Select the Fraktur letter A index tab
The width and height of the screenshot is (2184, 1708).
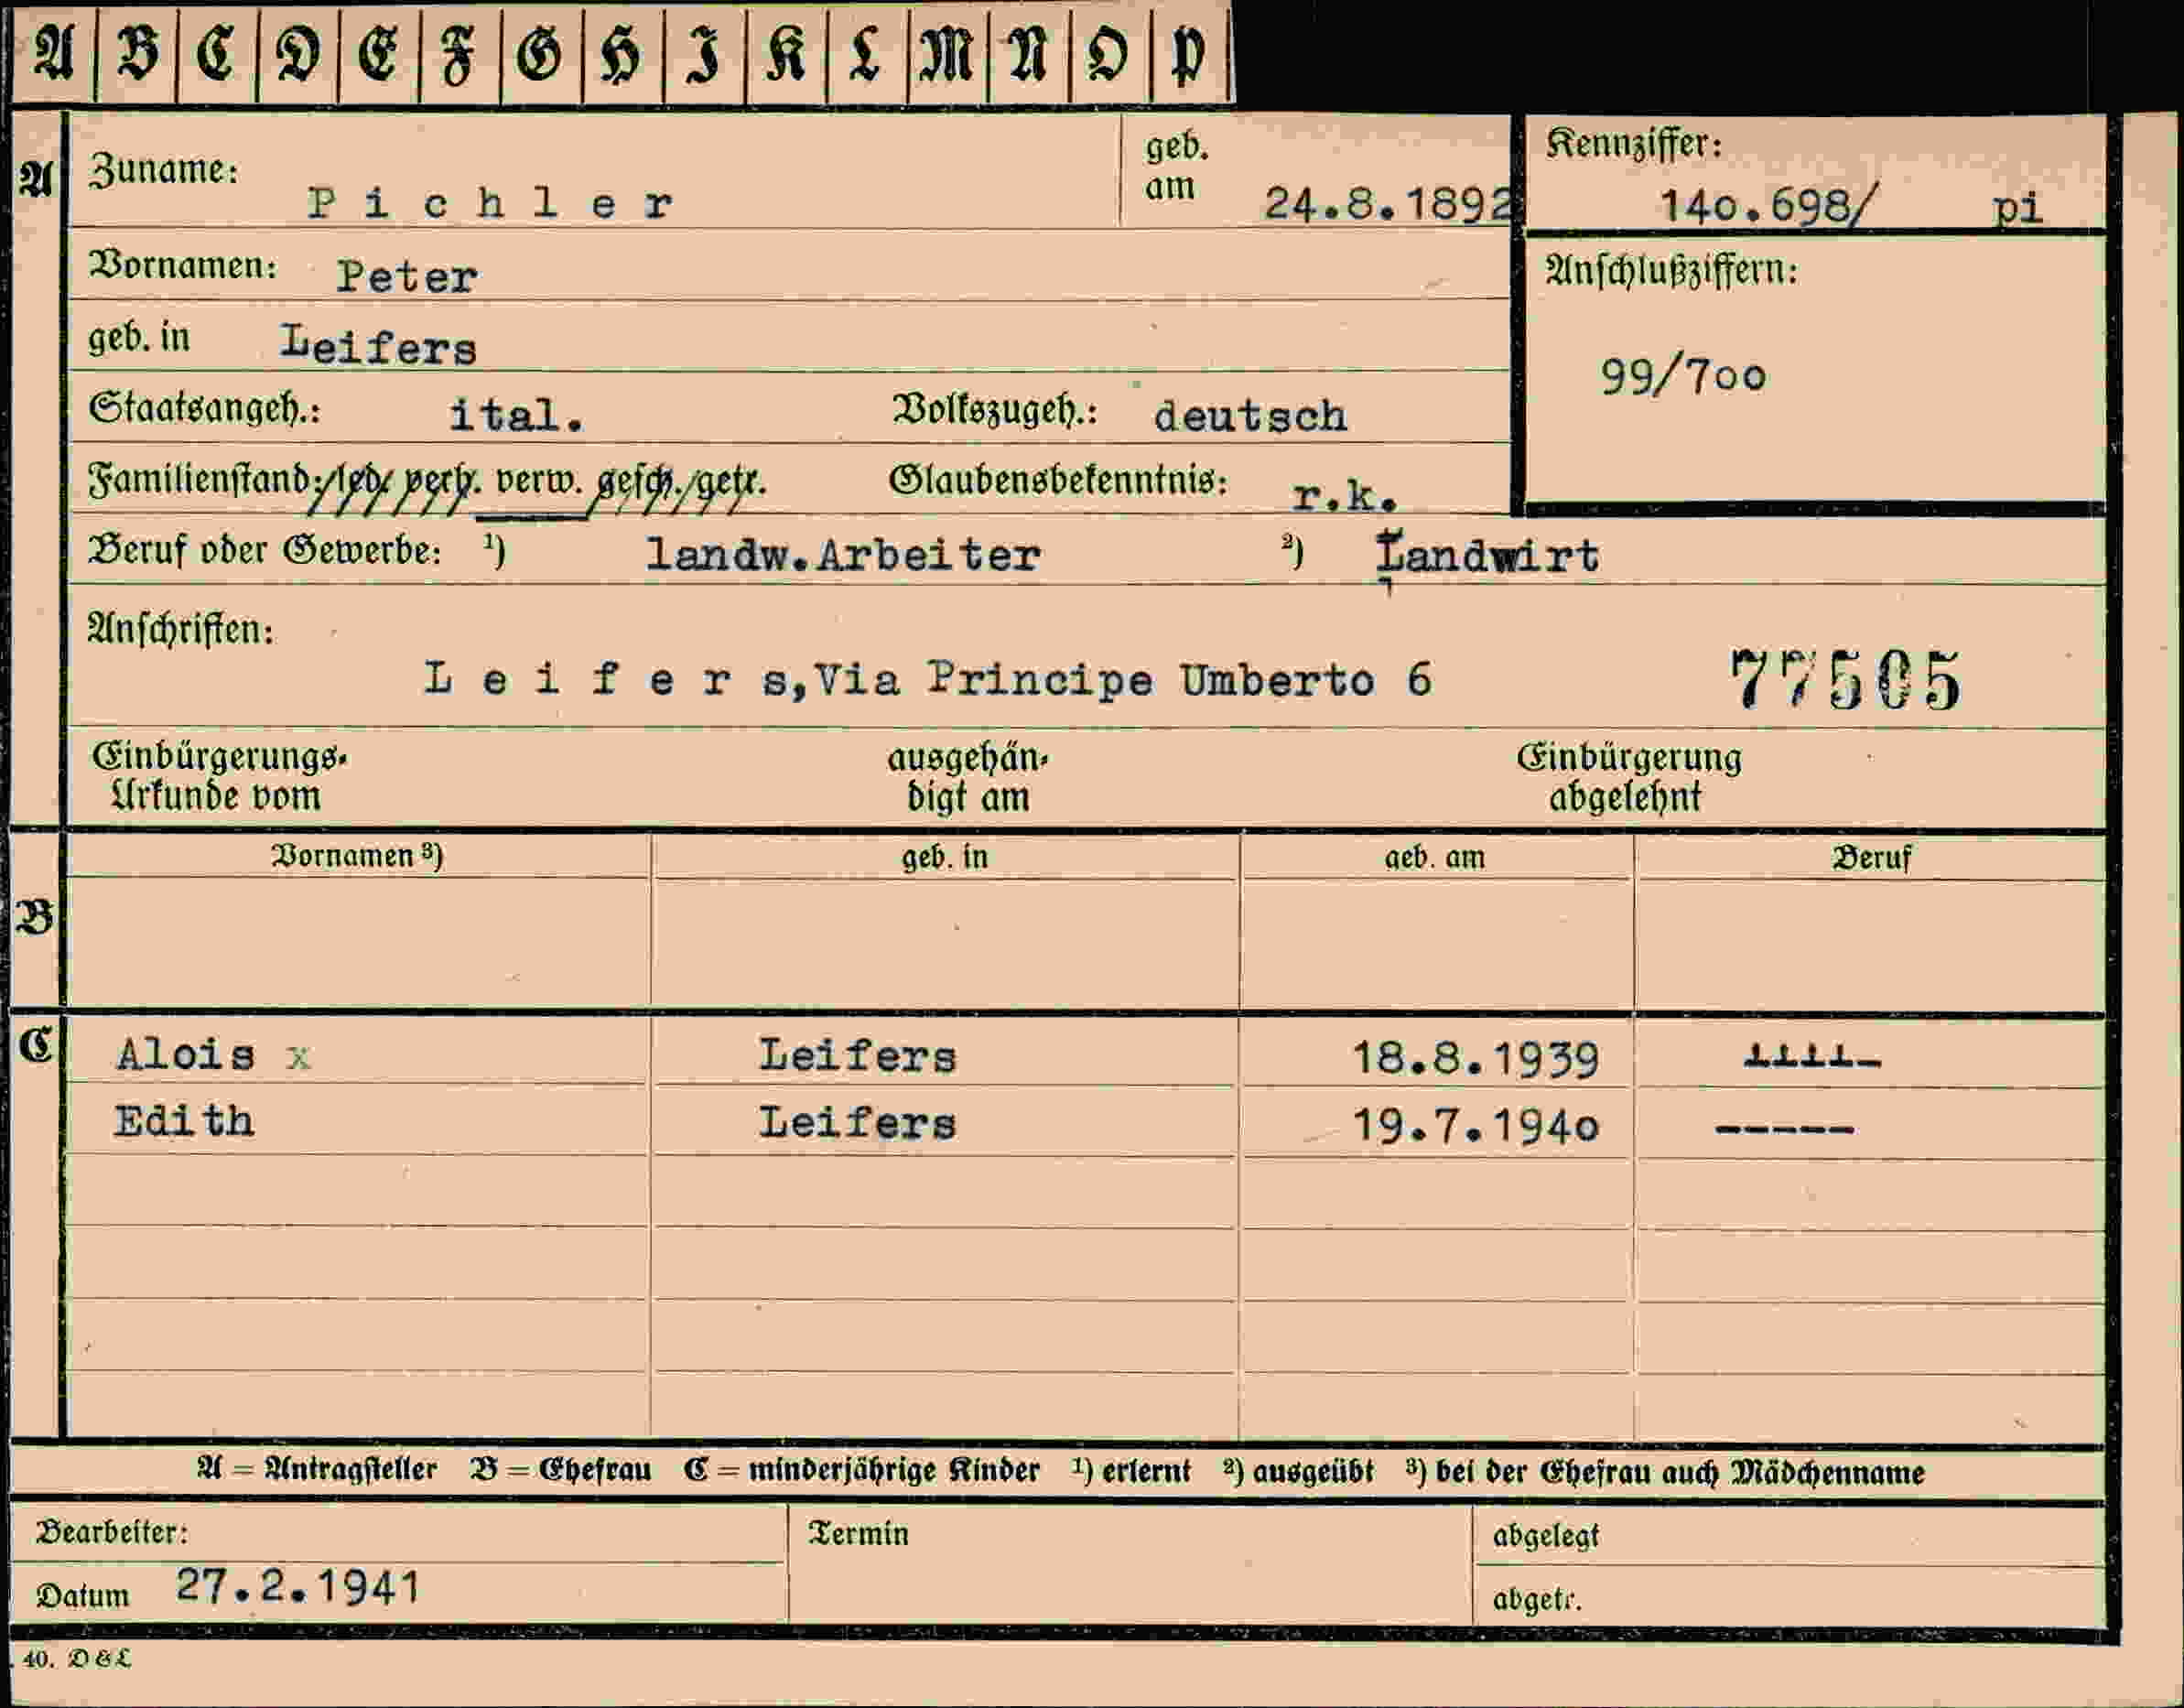click(53, 52)
